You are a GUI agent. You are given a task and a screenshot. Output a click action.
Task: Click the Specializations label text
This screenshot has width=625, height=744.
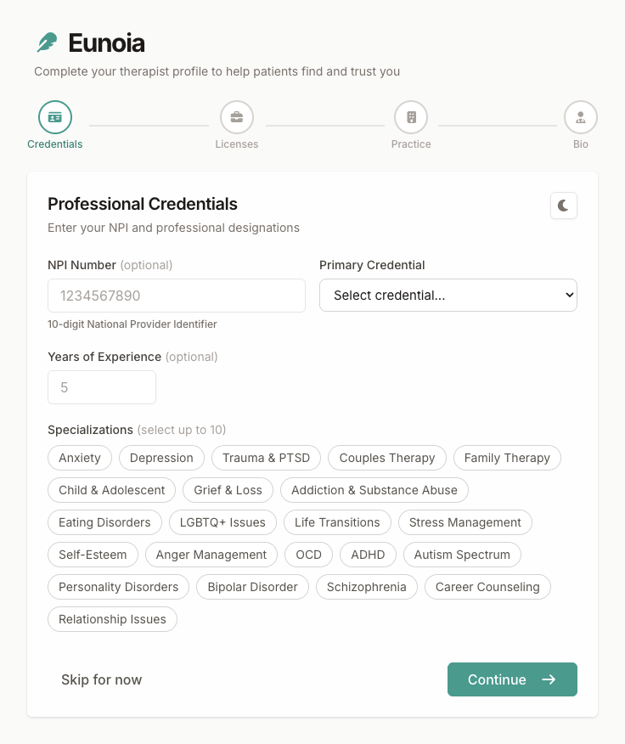click(x=90, y=430)
